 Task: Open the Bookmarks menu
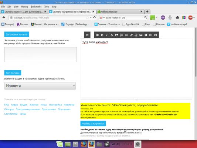[x=36, y=7]
